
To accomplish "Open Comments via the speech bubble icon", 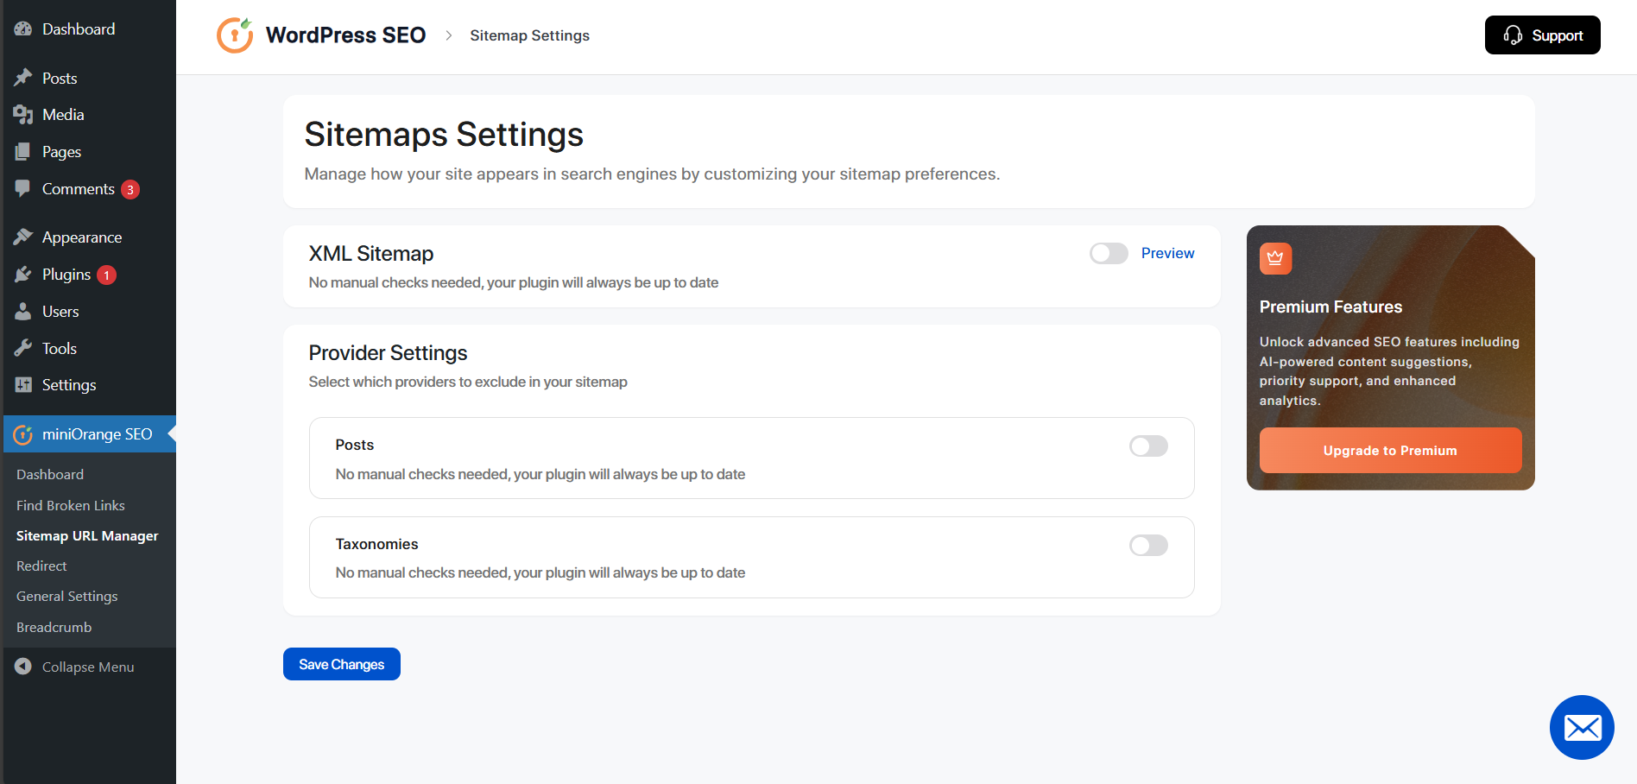I will (23, 188).
